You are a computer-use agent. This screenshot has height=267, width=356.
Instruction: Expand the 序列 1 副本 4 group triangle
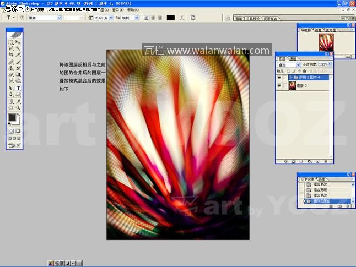291,78
